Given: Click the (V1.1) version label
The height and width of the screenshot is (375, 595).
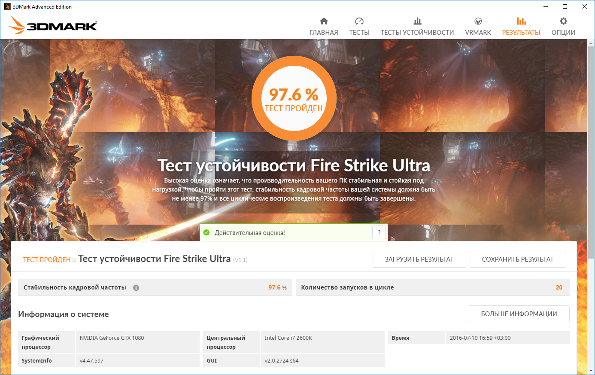Looking at the screenshot, I should coord(240,260).
